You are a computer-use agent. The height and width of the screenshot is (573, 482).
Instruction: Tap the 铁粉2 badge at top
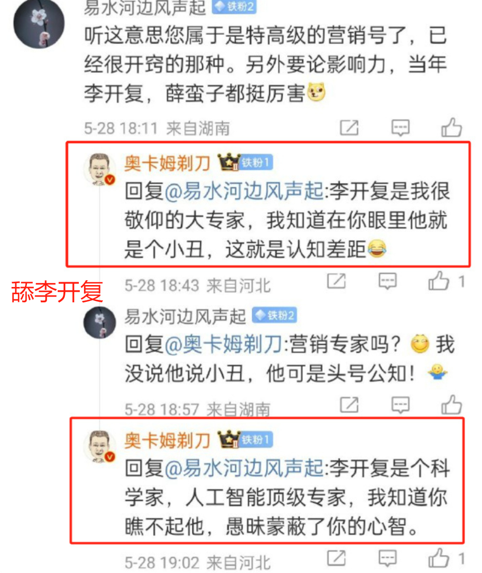pyautogui.click(x=234, y=6)
